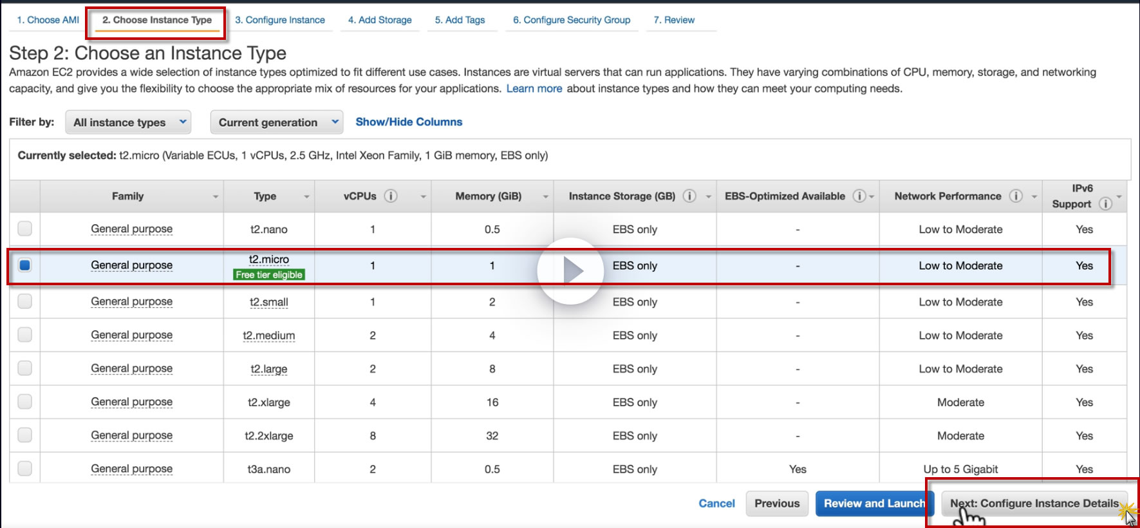Expand the Memory (GiB) column sort arrow
The width and height of the screenshot is (1140, 528).
coord(545,197)
